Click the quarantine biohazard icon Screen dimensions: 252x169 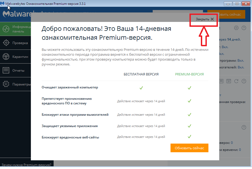[6, 57]
